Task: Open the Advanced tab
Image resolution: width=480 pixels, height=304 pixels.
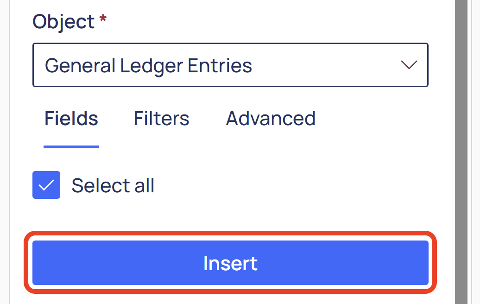Action: pyautogui.click(x=271, y=119)
